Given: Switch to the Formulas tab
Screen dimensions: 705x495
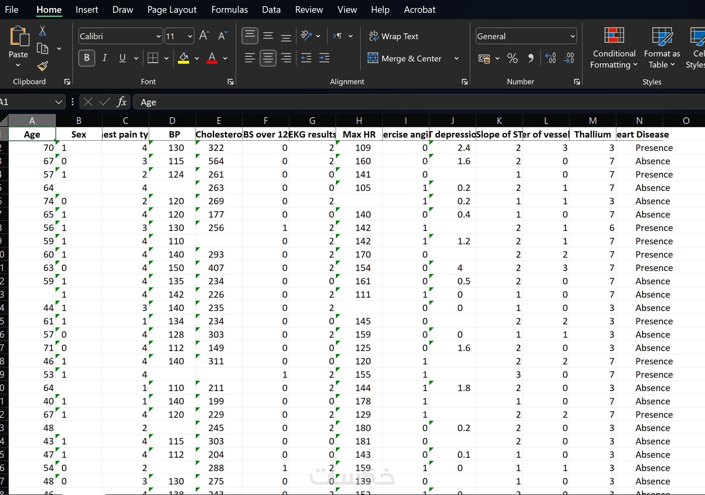Looking at the screenshot, I should [229, 10].
